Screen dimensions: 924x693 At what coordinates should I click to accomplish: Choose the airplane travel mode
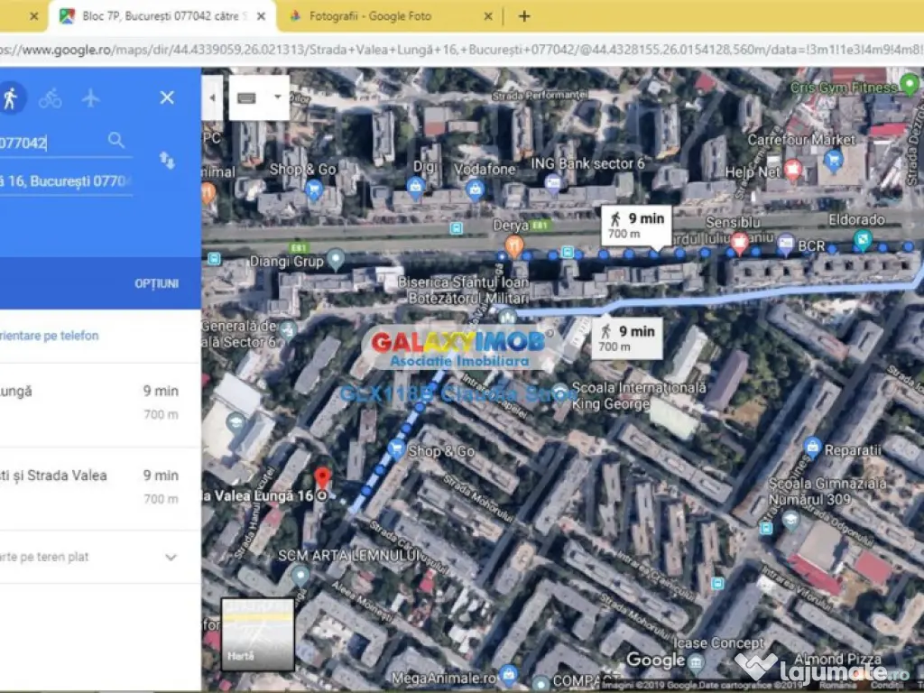[x=89, y=97]
